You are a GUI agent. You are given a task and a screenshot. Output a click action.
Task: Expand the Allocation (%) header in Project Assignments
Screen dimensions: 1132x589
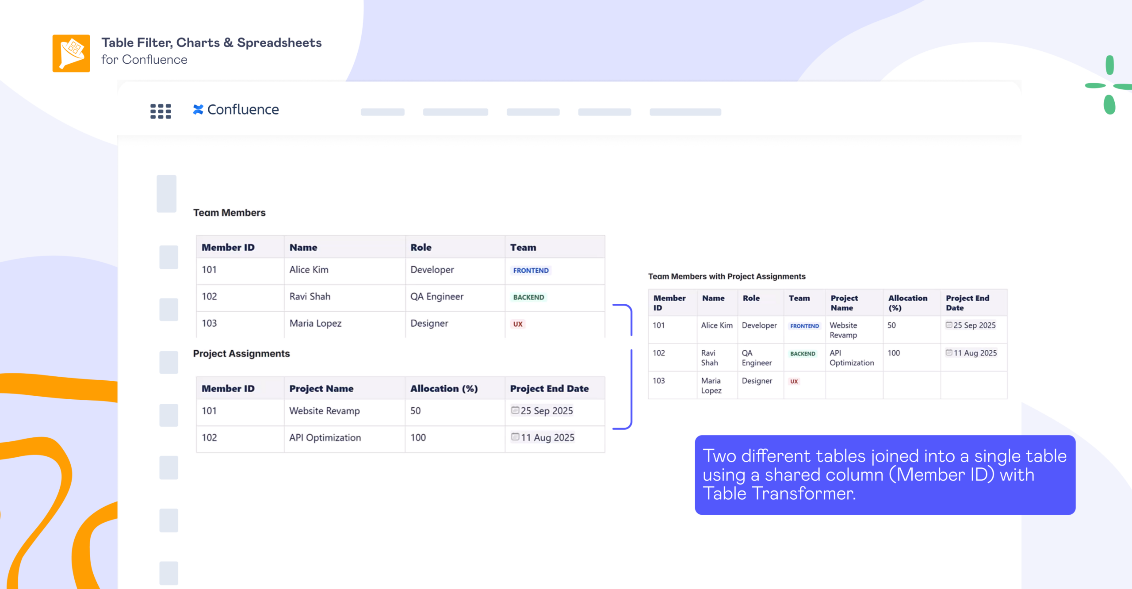[x=444, y=388]
